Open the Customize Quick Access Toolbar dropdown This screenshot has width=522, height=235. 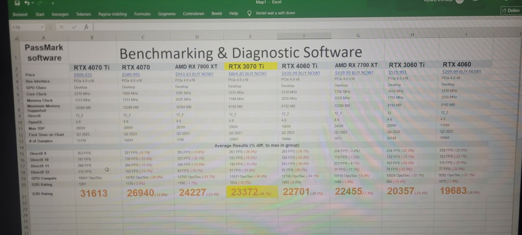click(53, 4)
